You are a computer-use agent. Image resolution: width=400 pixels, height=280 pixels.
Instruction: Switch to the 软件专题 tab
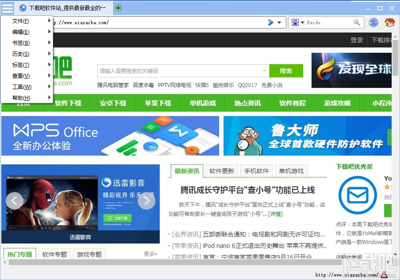pos(55,254)
